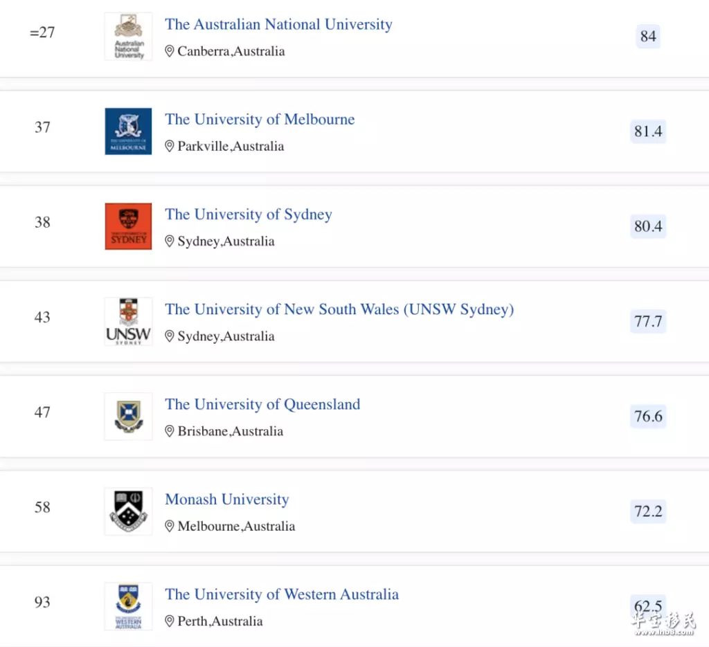Screen dimensions: 709x647
Task: Click the University of Melbourne blue crest logo
Action: [128, 131]
